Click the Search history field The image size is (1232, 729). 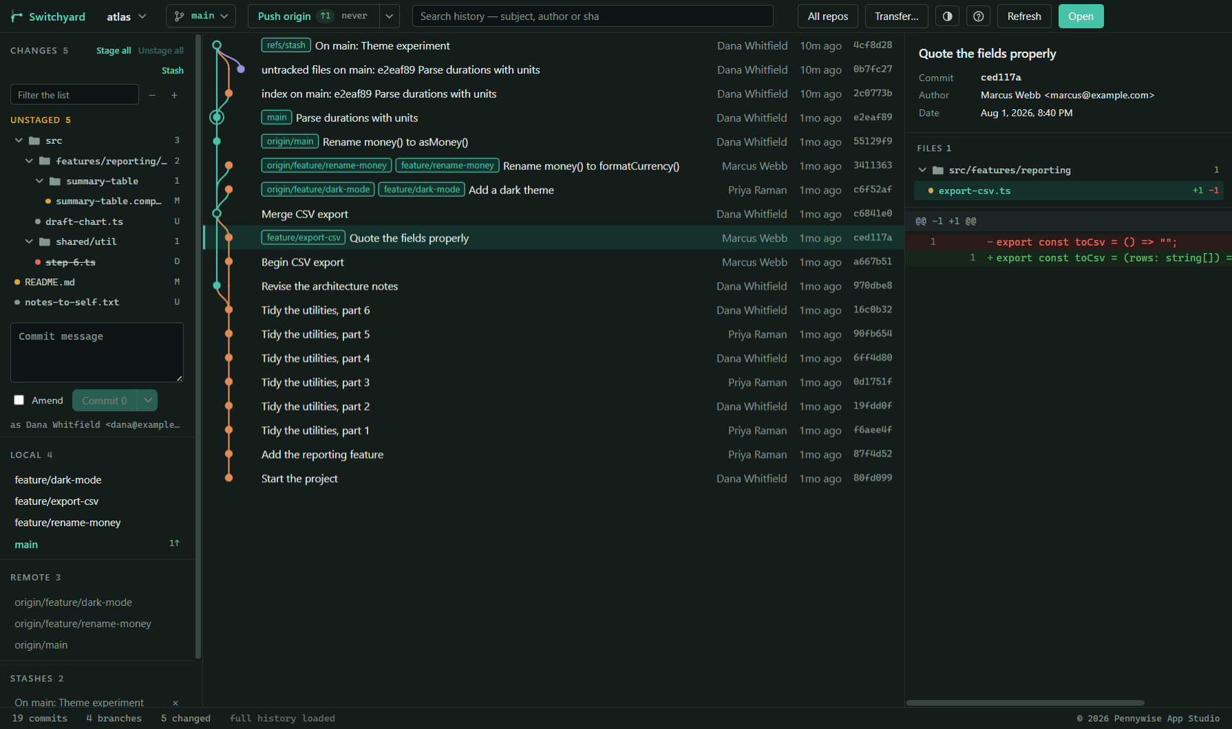tap(593, 17)
